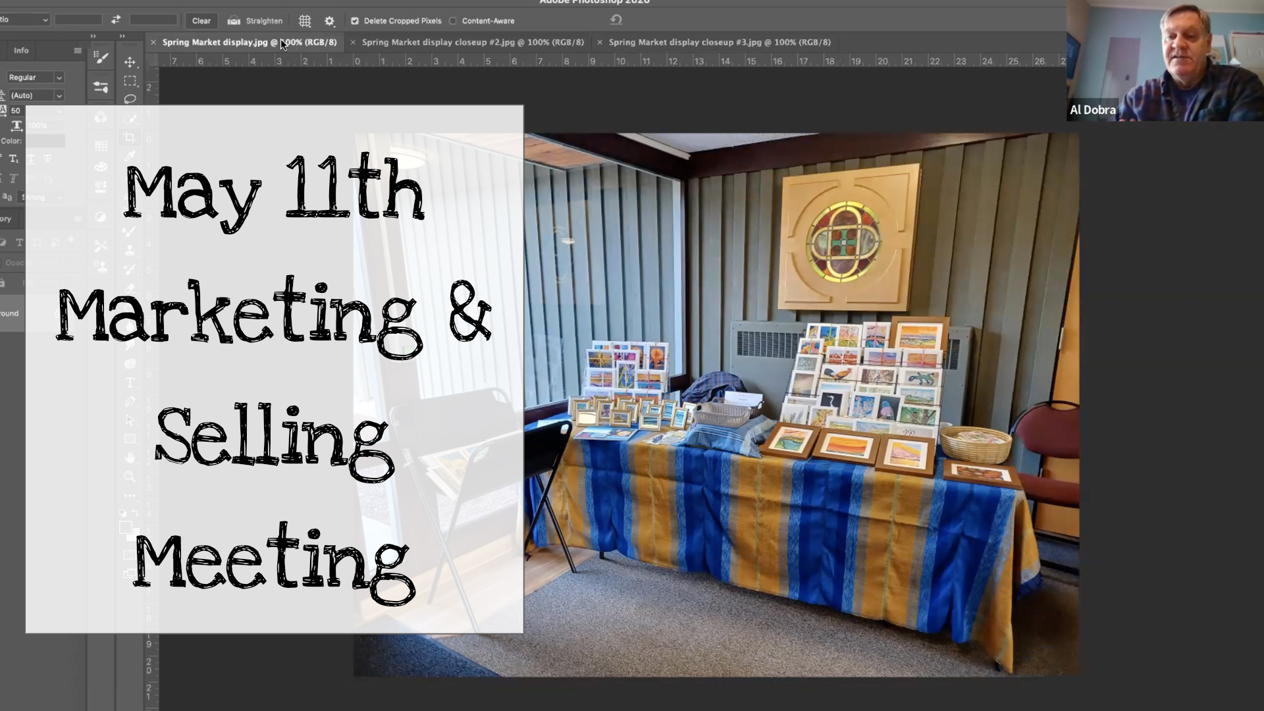Click the ruler origin corner box

click(x=151, y=61)
